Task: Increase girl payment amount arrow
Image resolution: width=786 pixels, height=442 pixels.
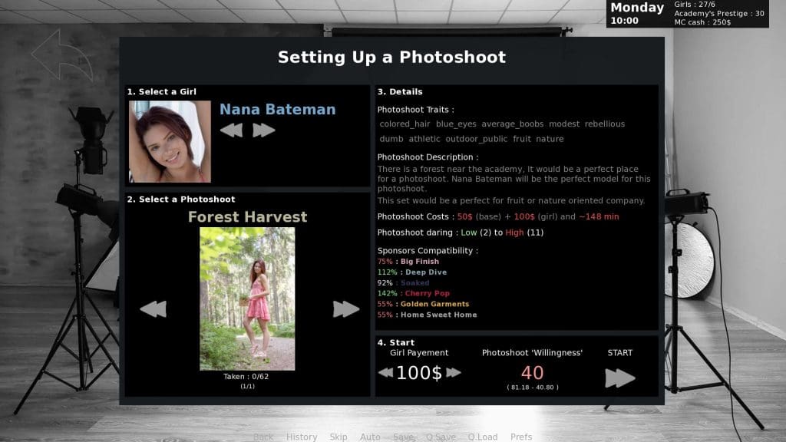Action: pos(453,372)
